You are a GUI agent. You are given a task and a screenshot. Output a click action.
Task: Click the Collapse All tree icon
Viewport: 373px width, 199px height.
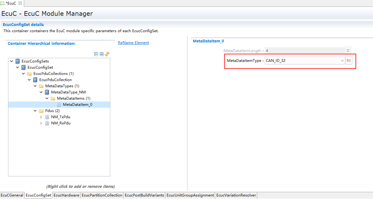(96, 54)
